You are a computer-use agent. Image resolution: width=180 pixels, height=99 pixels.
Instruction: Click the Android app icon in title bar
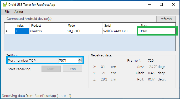tap(4, 5)
